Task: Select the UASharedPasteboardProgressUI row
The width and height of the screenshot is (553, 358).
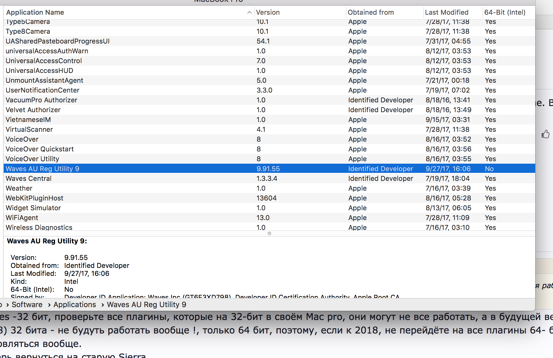Action: (x=269, y=41)
